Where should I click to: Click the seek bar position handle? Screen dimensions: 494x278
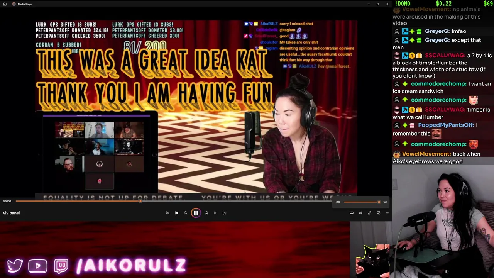(140, 201)
